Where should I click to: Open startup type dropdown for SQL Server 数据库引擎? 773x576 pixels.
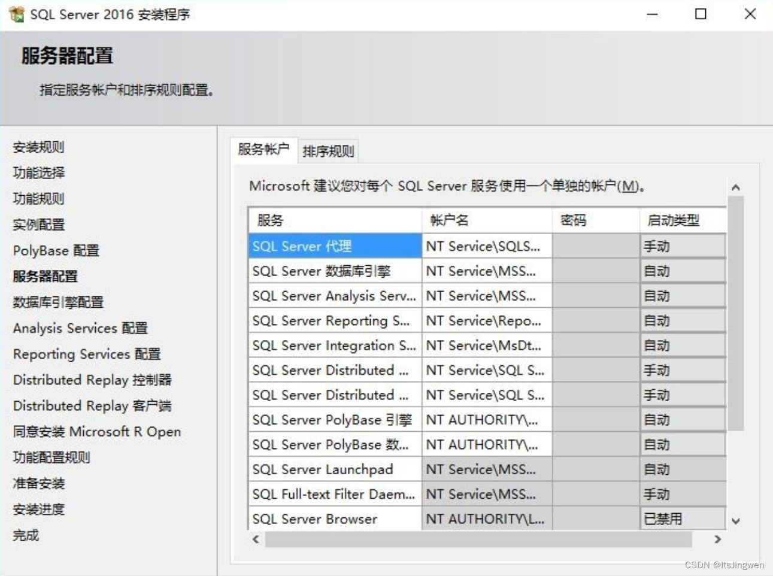(683, 271)
